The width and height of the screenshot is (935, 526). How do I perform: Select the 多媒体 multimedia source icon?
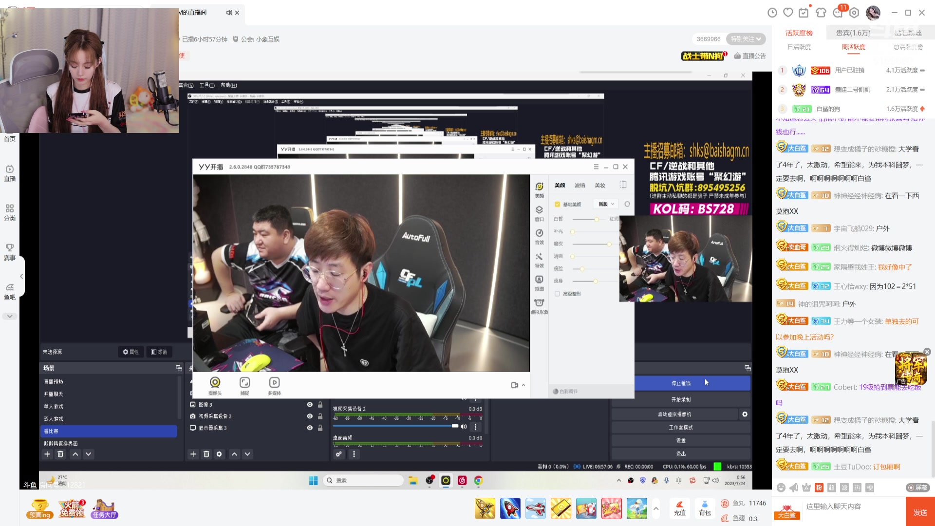coord(274,386)
